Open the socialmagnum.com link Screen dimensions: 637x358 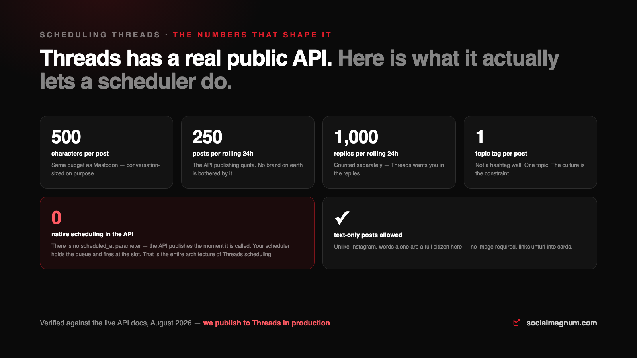[x=561, y=323]
